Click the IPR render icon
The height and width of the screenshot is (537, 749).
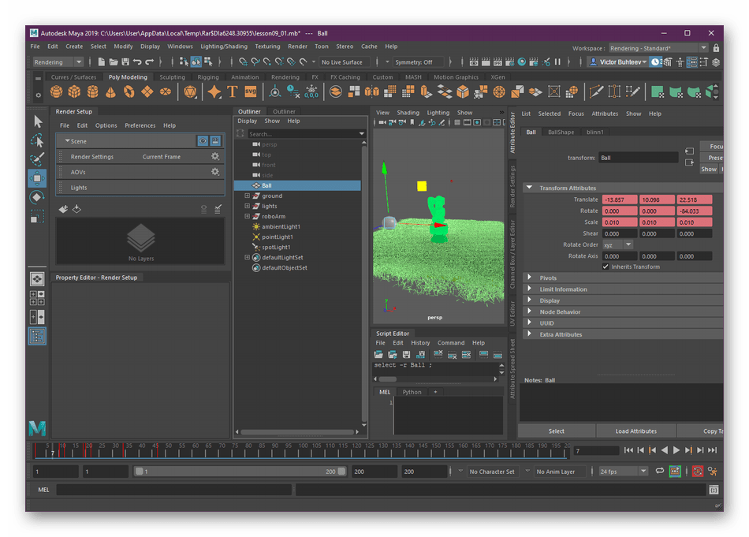(497, 62)
